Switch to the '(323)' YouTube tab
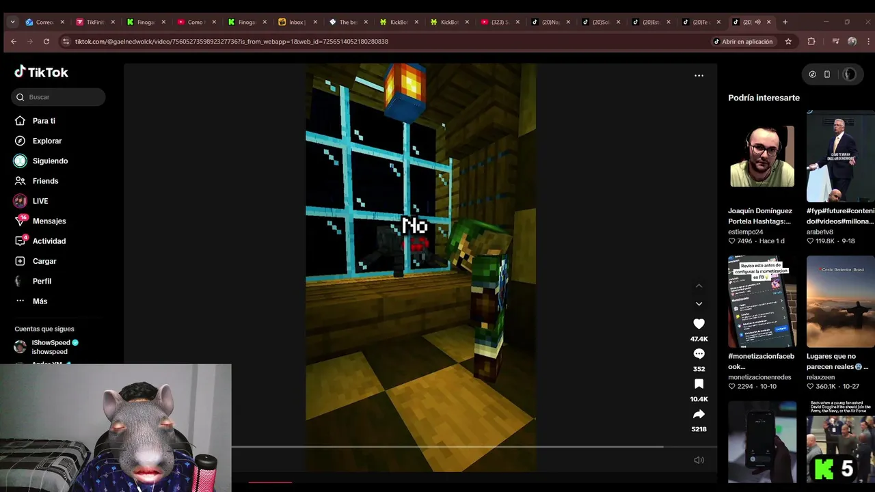This screenshot has height=492, width=875. 500,22
